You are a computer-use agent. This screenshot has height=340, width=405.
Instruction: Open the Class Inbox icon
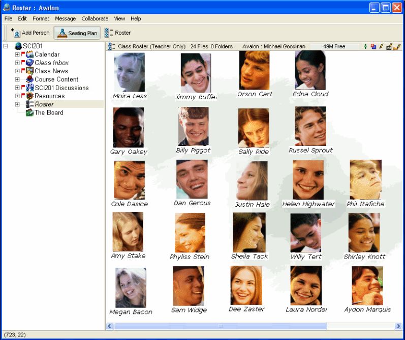point(30,63)
